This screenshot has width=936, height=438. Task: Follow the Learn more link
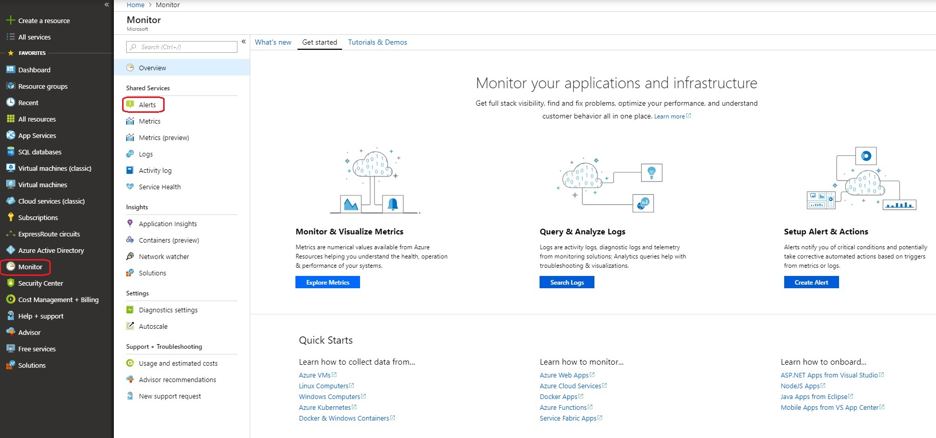coord(672,116)
